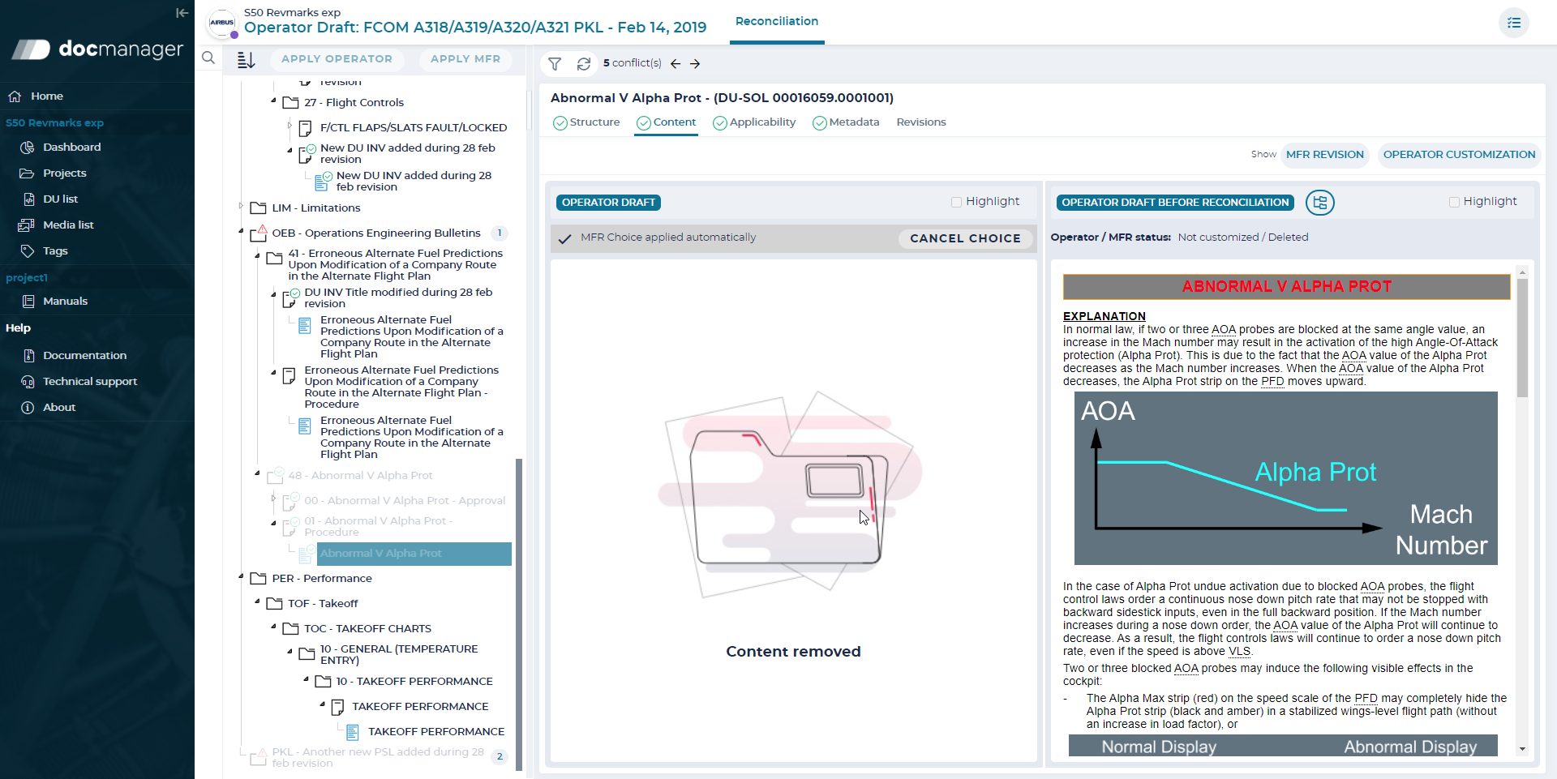
Task: Switch to the Revisions tab
Action: (x=921, y=122)
